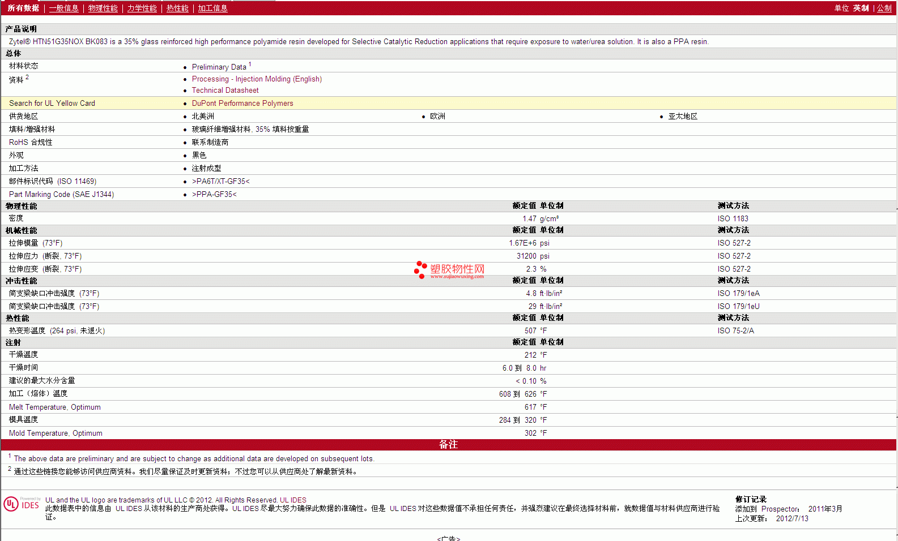
Task: Go to the 物理性能 tab
Action: (103, 8)
